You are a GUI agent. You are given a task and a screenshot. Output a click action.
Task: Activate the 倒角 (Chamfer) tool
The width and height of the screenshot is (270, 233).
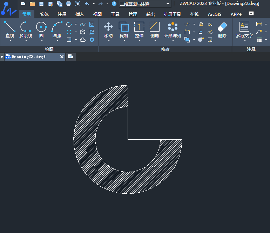click(154, 29)
